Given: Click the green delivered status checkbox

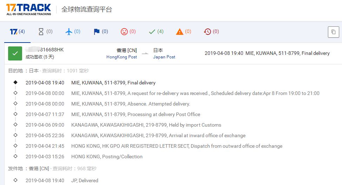Looking at the screenshot, I should pos(15,53).
